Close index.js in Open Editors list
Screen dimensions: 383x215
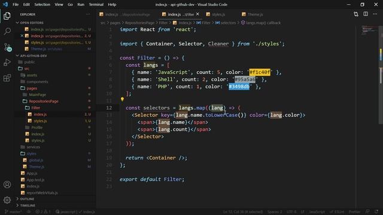point(22,36)
